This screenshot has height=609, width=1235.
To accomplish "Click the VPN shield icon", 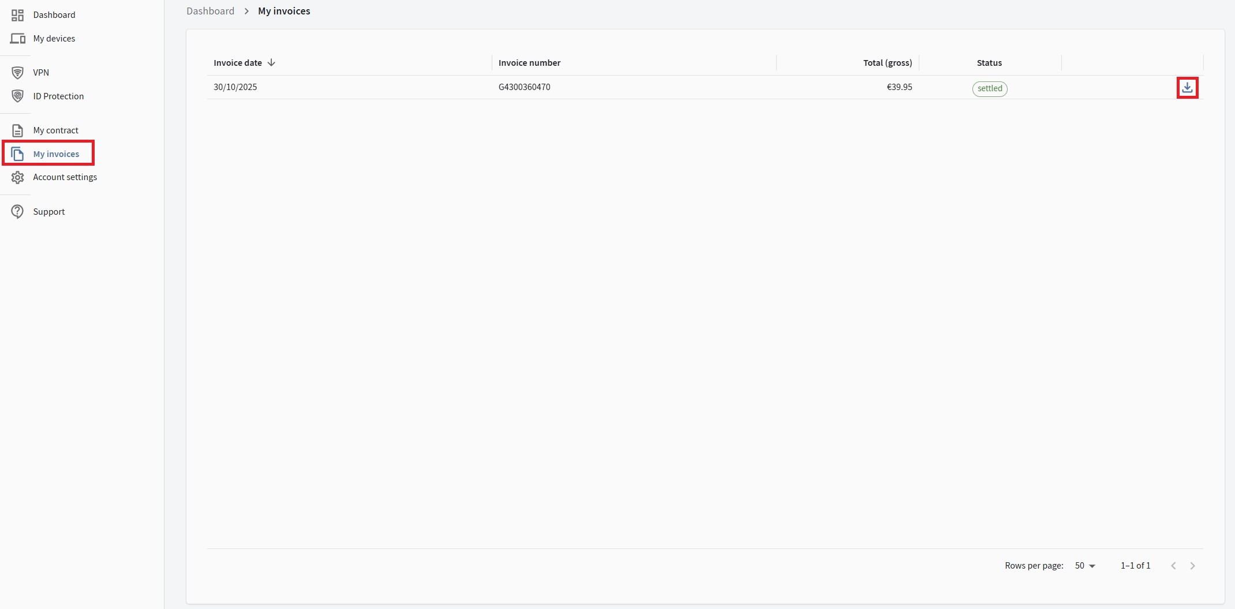I will [17, 72].
